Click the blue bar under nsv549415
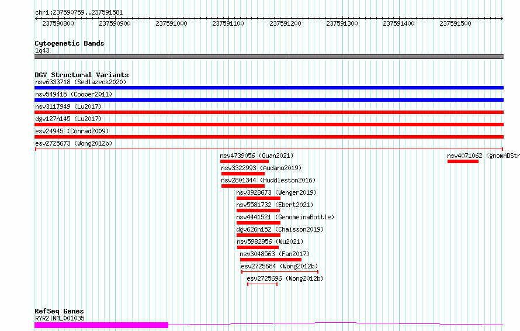This screenshot has width=520, height=331. pyautogui.click(x=269, y=100)
